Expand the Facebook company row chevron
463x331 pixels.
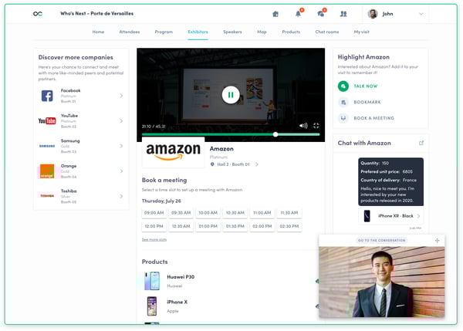coord(121,96)
